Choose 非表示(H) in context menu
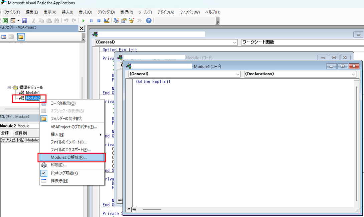The image size is (364, 217). pyautogui.click(x=72, y=181)
